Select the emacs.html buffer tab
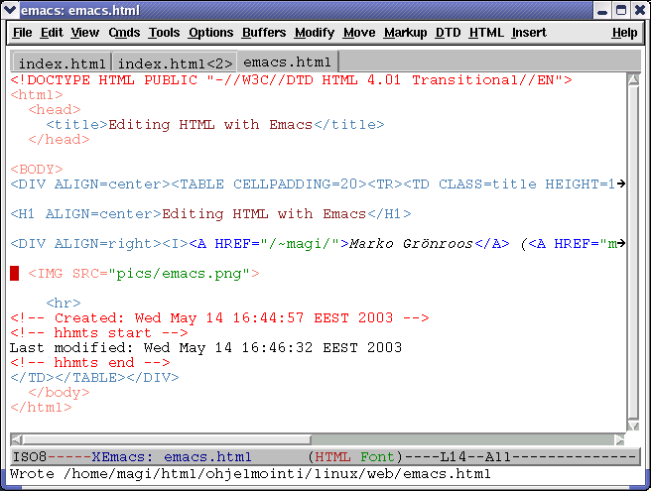The height and width of the screenshot is (491, 651). (287, 62)
